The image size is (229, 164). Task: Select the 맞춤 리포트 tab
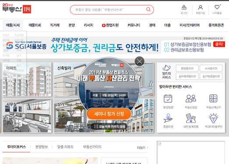pyautogui.click(x=65, y=147)
